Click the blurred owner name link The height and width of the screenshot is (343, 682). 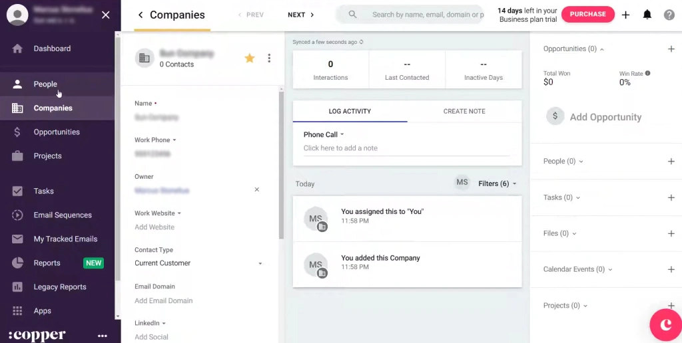(162, 190)
